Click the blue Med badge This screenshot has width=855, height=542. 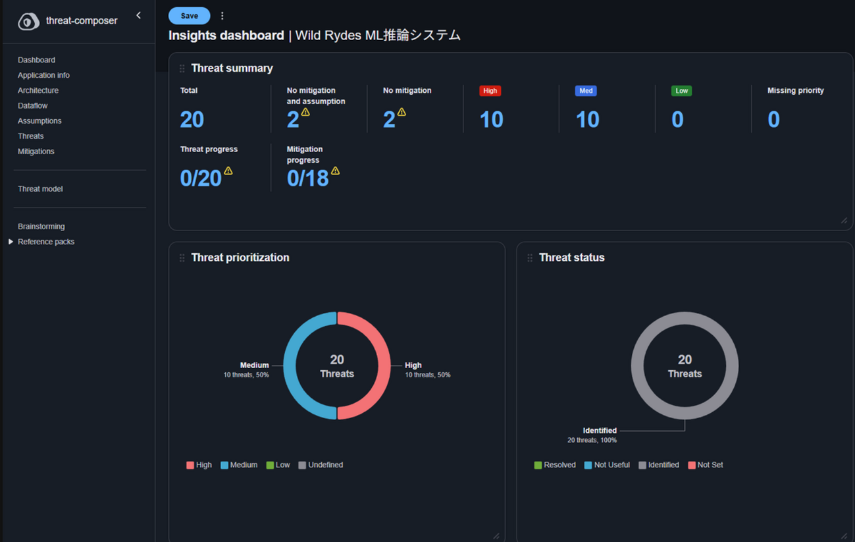click(586, 91)
